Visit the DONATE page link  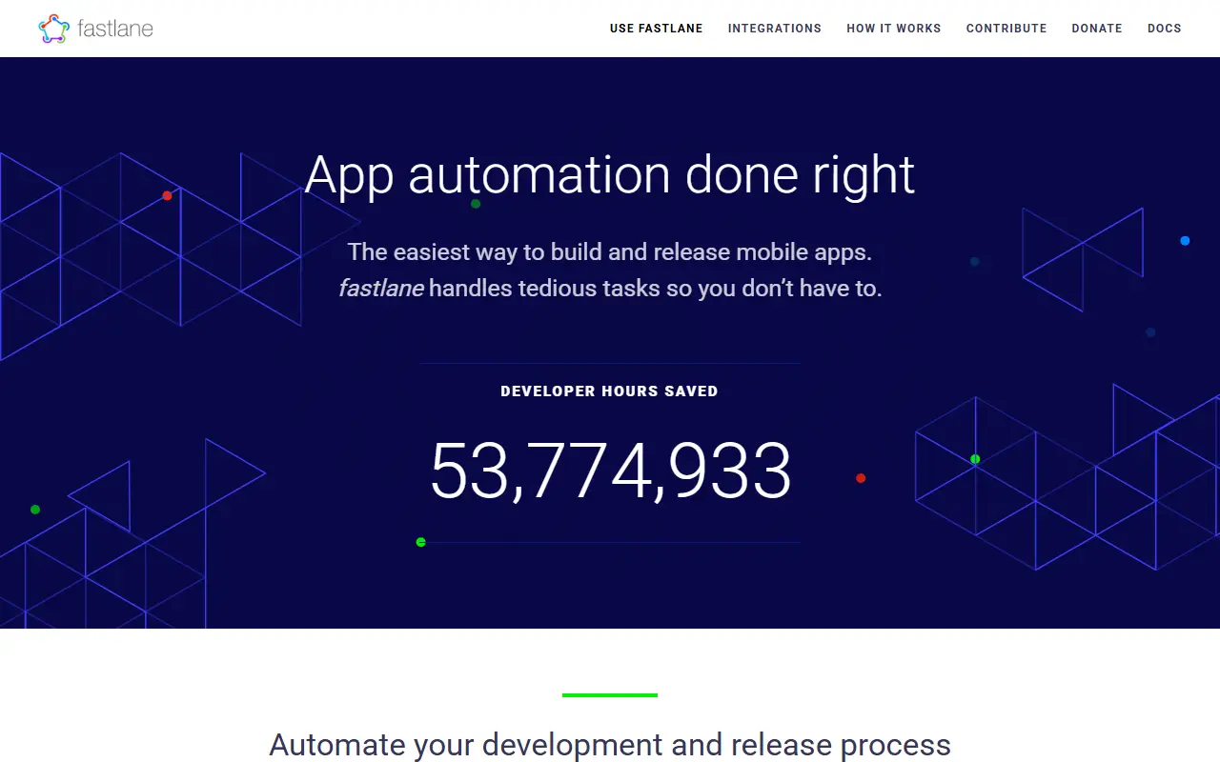tap(1097, 29)
